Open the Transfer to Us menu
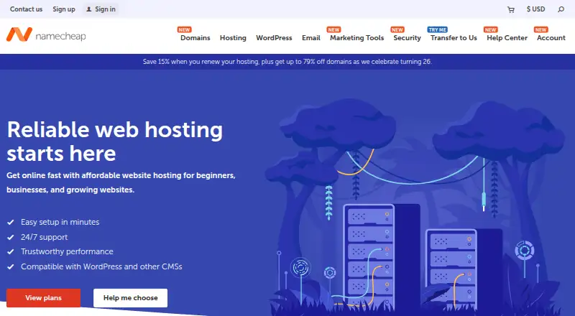Viewport: 575px width, 316px height. pos(454,38)
